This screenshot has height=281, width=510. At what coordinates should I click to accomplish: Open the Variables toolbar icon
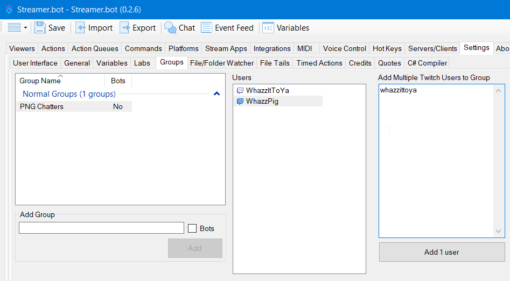coord(268,28)
